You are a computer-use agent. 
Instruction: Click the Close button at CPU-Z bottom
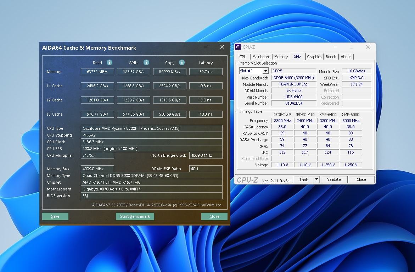(361, 179)
